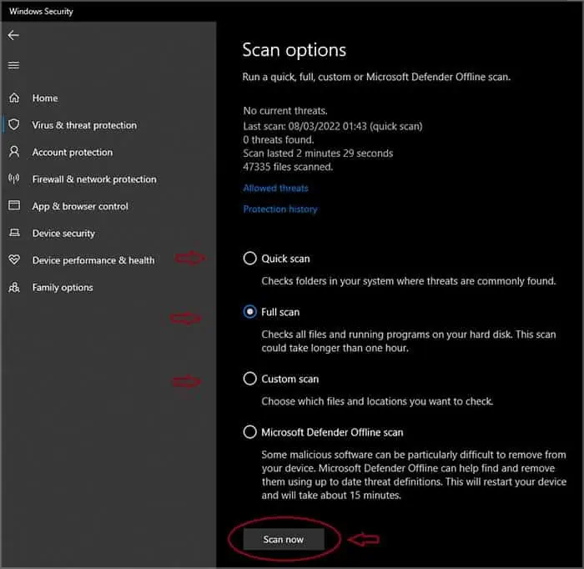The height and width of the screenshot is (569, 584).
Task: Click the Account protection person icon
Action: tap(14, 153)
